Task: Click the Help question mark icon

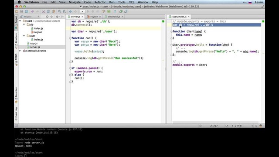Action: point(115,11)
